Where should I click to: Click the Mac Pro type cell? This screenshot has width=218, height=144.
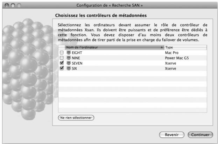click(x=172, y=53)
